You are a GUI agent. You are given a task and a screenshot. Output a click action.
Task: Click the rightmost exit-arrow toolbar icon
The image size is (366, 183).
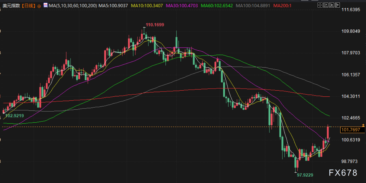(337, 5)
